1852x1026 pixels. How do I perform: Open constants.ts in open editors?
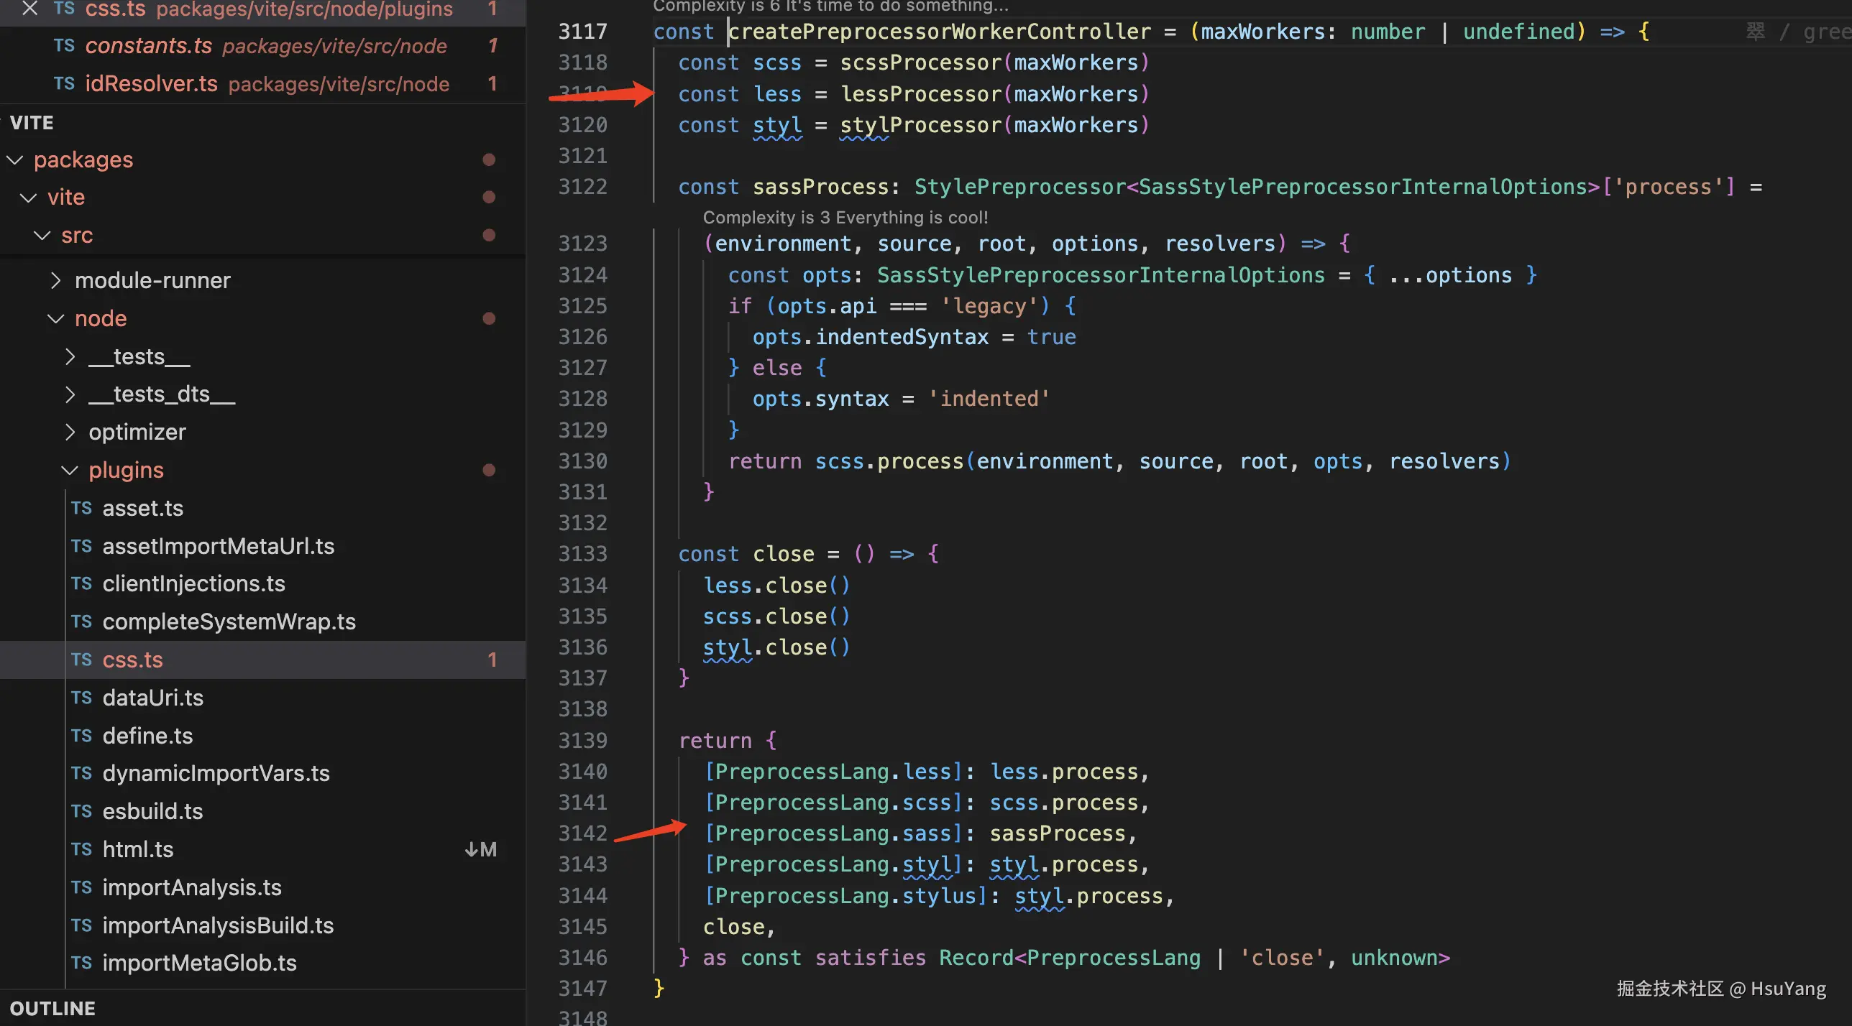(x=148, y=46)
